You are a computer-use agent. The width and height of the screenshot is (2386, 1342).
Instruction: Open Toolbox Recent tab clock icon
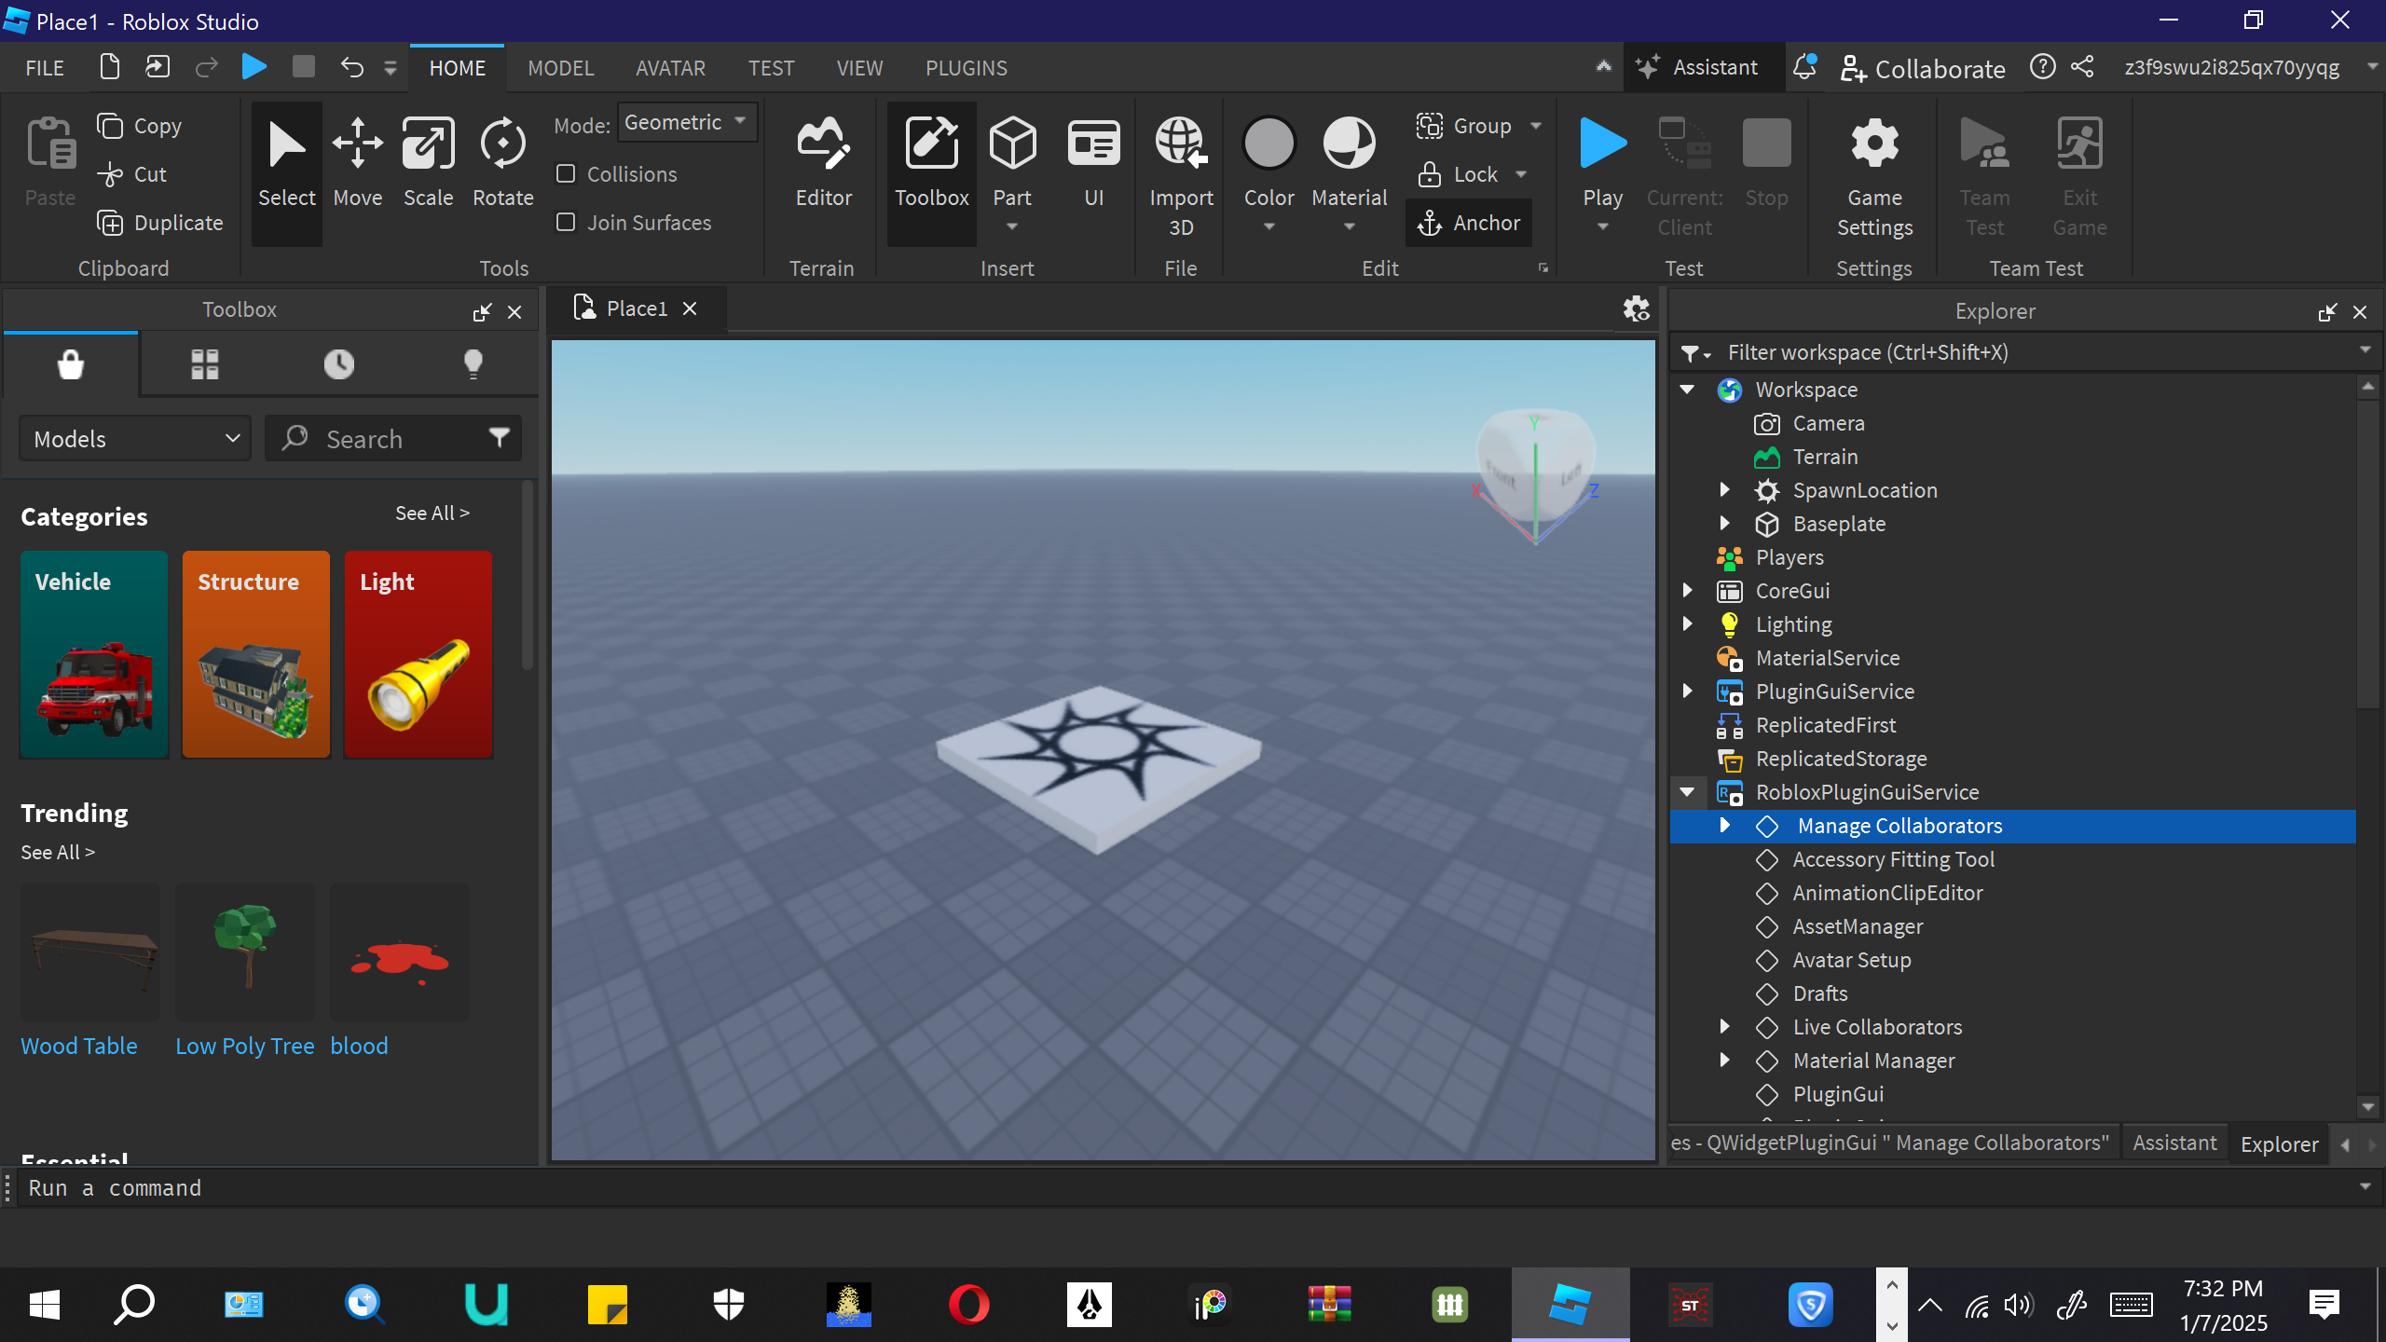[x=338, y=363]
